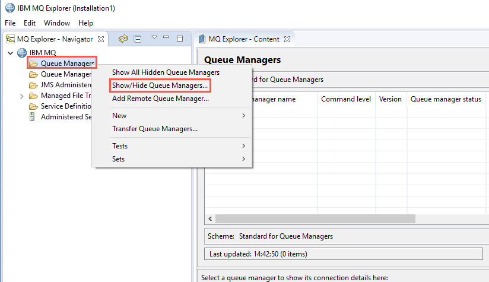Viewport: 489px width, 282px height.
Task: Click the table's left scroll arrow
Action: [210, 218]
